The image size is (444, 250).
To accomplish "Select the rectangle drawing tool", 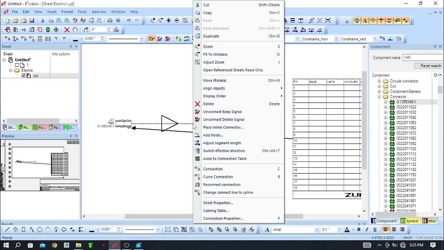I will [x=24, y=230].
